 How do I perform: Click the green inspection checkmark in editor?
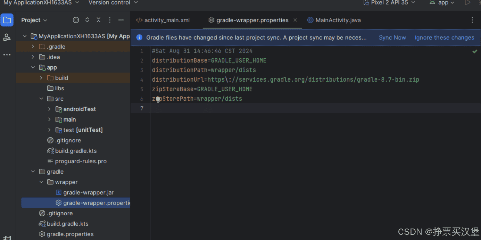475,51
